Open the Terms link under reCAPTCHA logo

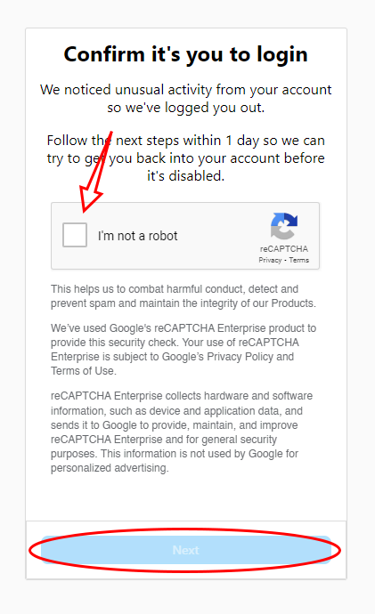point(299,260)
